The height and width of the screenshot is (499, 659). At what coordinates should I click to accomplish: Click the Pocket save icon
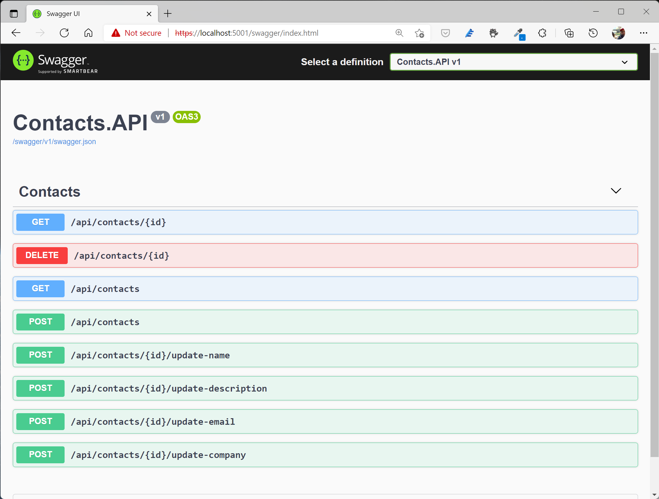point(445,33)
